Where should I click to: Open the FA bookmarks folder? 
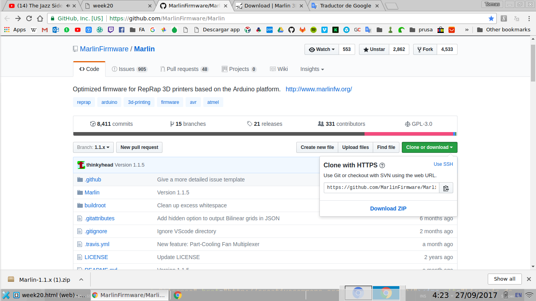137,30
